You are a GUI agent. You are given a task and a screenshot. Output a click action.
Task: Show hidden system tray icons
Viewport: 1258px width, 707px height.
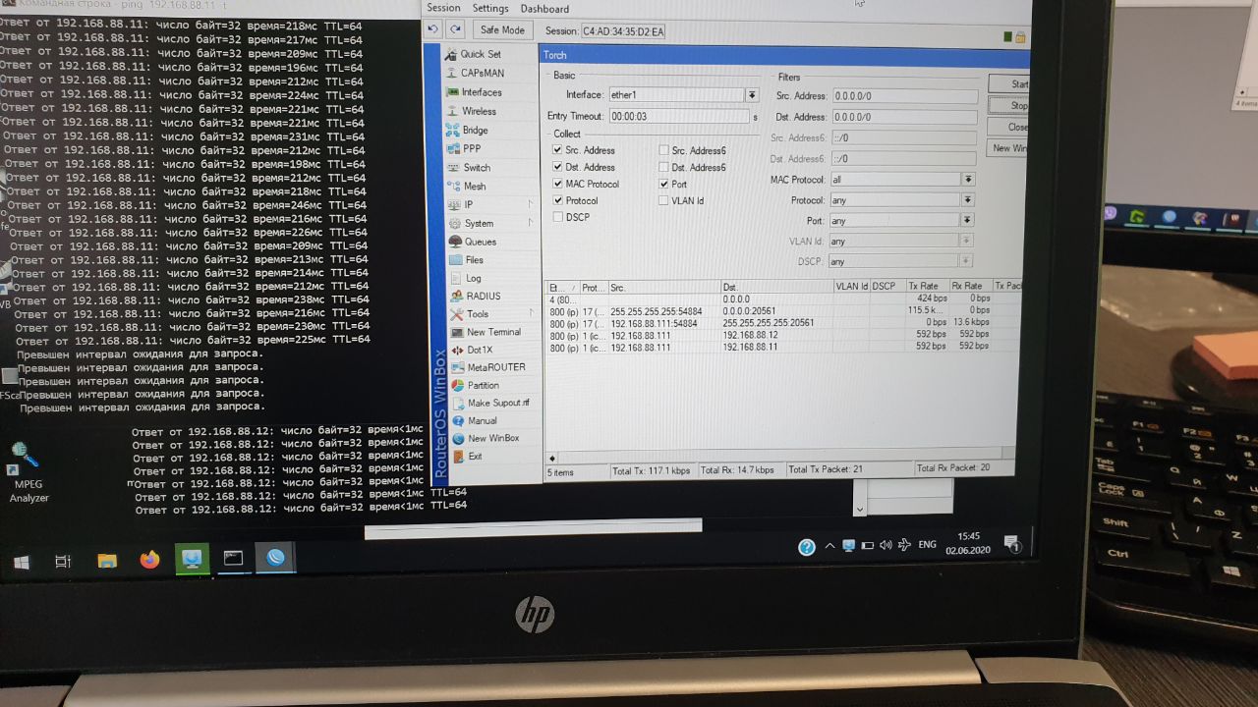click(x=829, y=546)
